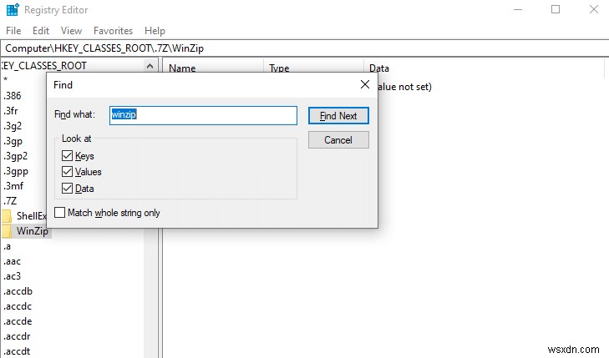The height and width of the screenshot is (358, 609).
Task: Select the .accde key in tree
Action: (x=18, y=321)
